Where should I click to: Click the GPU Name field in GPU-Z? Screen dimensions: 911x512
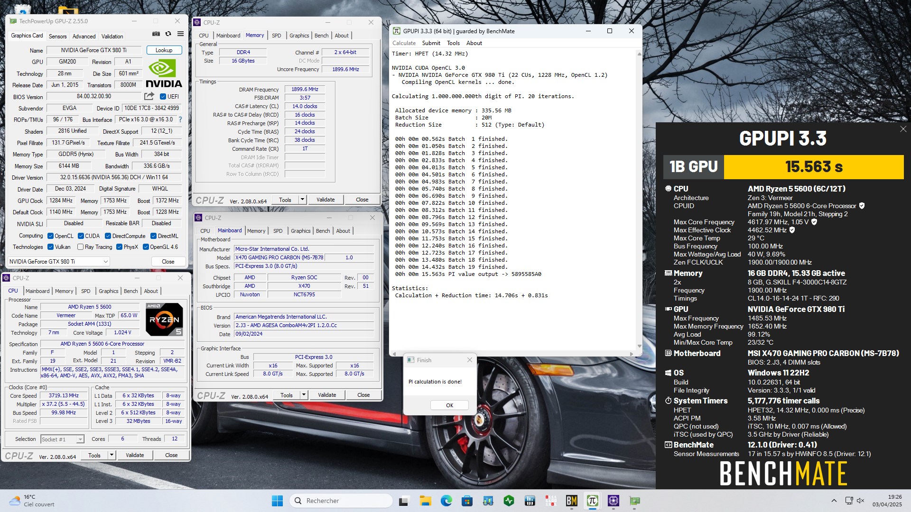pyautogui.click(x=93, y=50)
